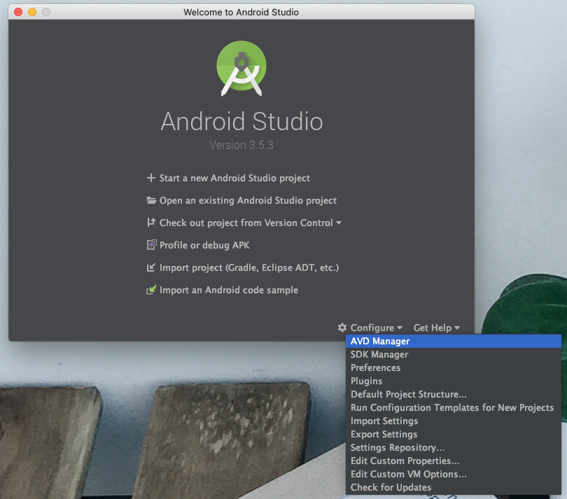Click the plus icon beside Start a new project

pos(150,178)
